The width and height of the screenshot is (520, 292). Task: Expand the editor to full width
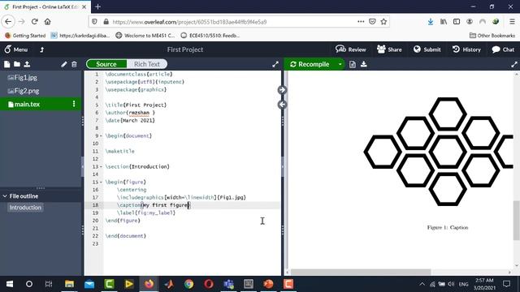click(x=275, y=64)
